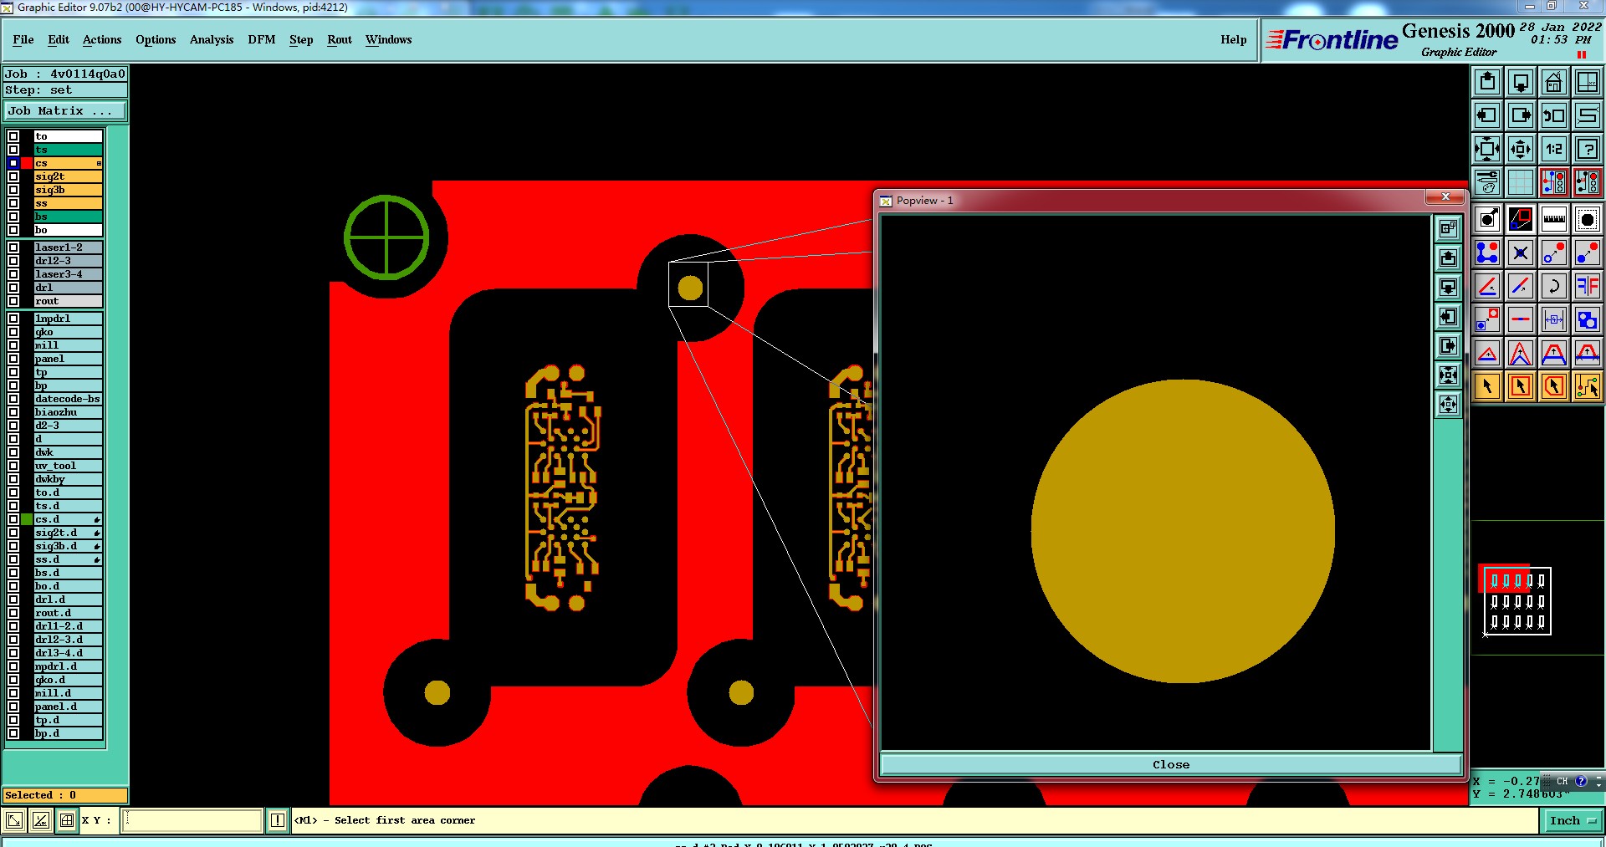Screen dimensions: 1606x847
Task: Toggle the checkbox for layer gko
Action: click(x=13, y=332)
